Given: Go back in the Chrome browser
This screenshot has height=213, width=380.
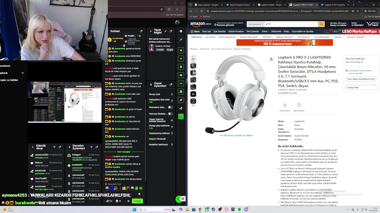Looking at the screenshot, I should (x=191, y=11).
